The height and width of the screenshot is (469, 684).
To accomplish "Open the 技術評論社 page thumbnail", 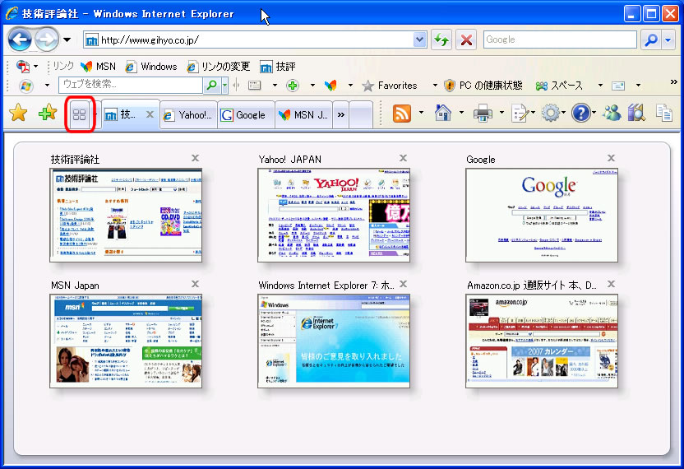I will coord(126,216).
